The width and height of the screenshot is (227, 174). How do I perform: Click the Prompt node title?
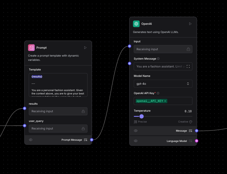[41, 48]
